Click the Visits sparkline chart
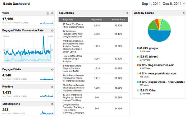This screenshot has width=187, height=117. pos(47,22)
